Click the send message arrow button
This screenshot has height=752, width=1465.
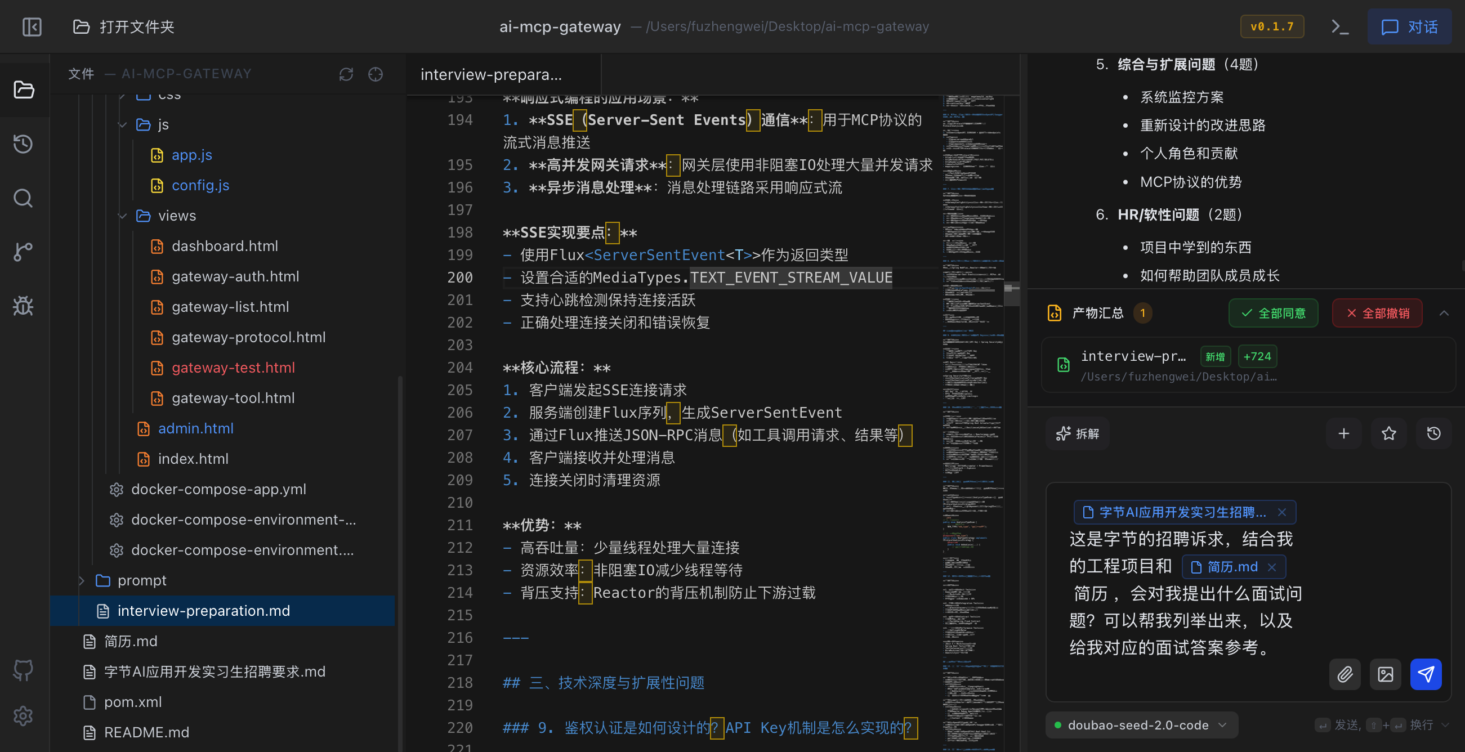tap(1425, 674)
